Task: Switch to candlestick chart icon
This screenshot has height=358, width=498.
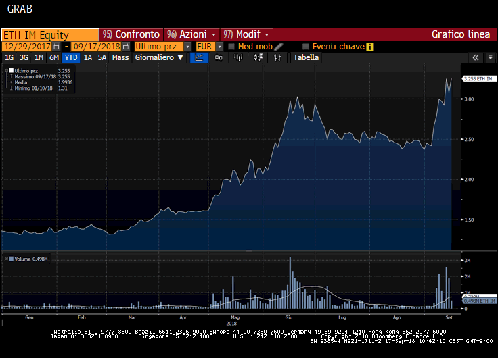Action: (219, 58)
